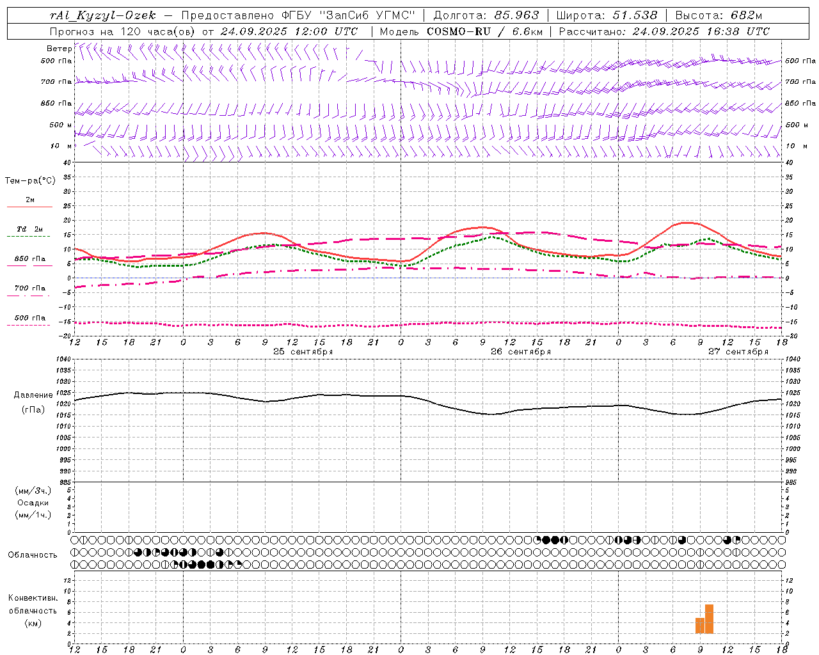Viewport: 819px width, 655px height.
Task: Click the Высота: 682м value
Action: click(x=719, y=15)
